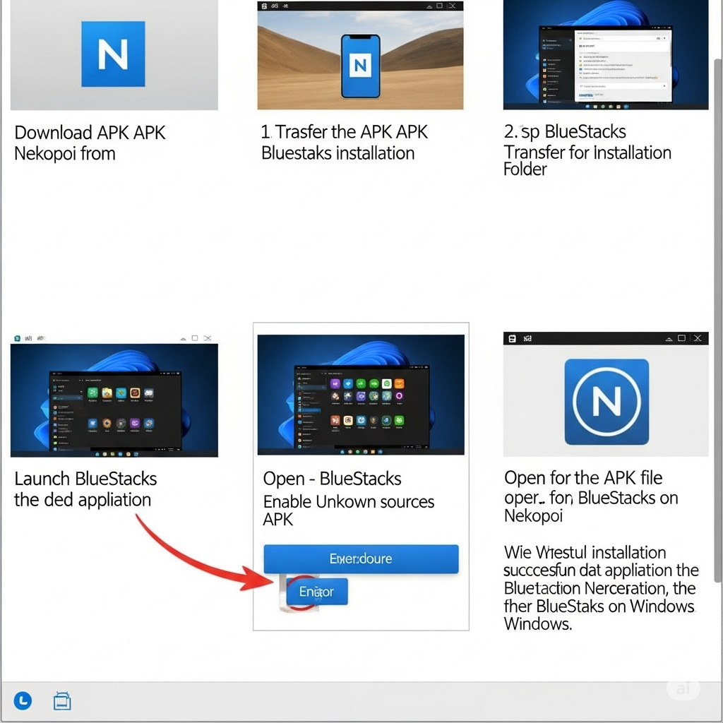The height and width of the screenshot is (723, 723).
Task: Click the text '1. Trasfer the APK APK'
Action: [344, 132]
